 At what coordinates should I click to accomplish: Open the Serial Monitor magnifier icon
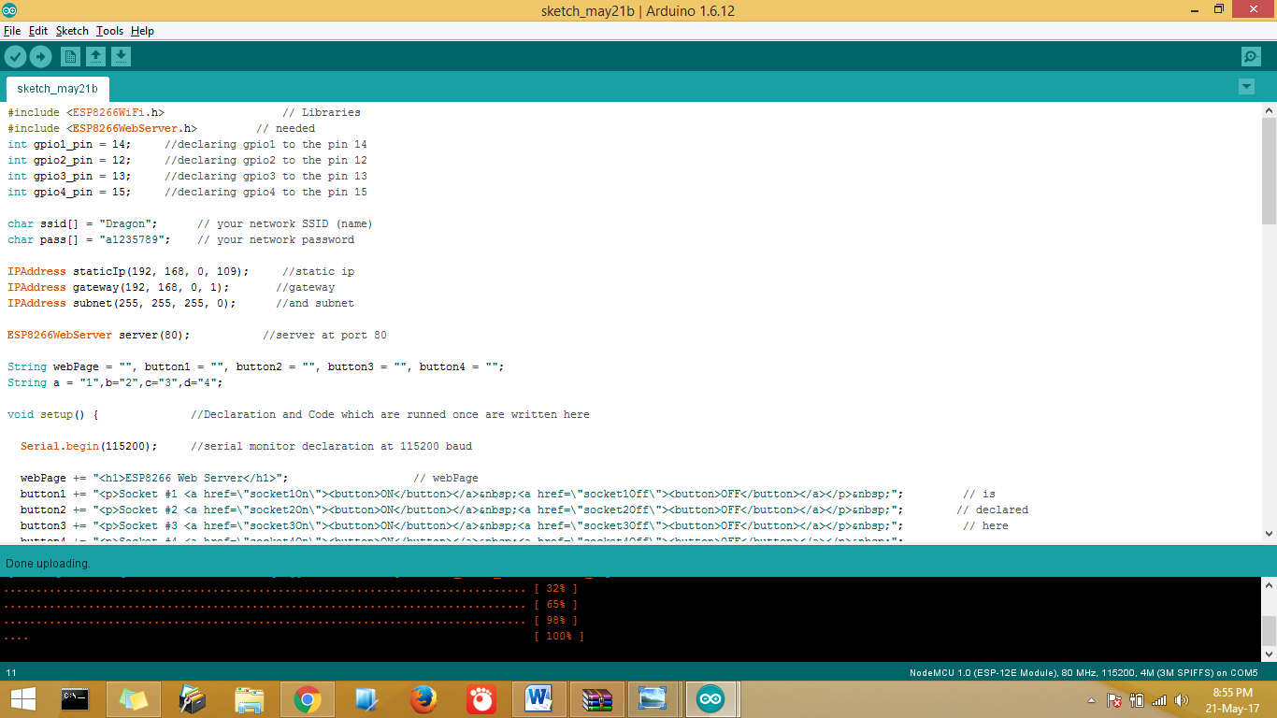point(1251,57)
